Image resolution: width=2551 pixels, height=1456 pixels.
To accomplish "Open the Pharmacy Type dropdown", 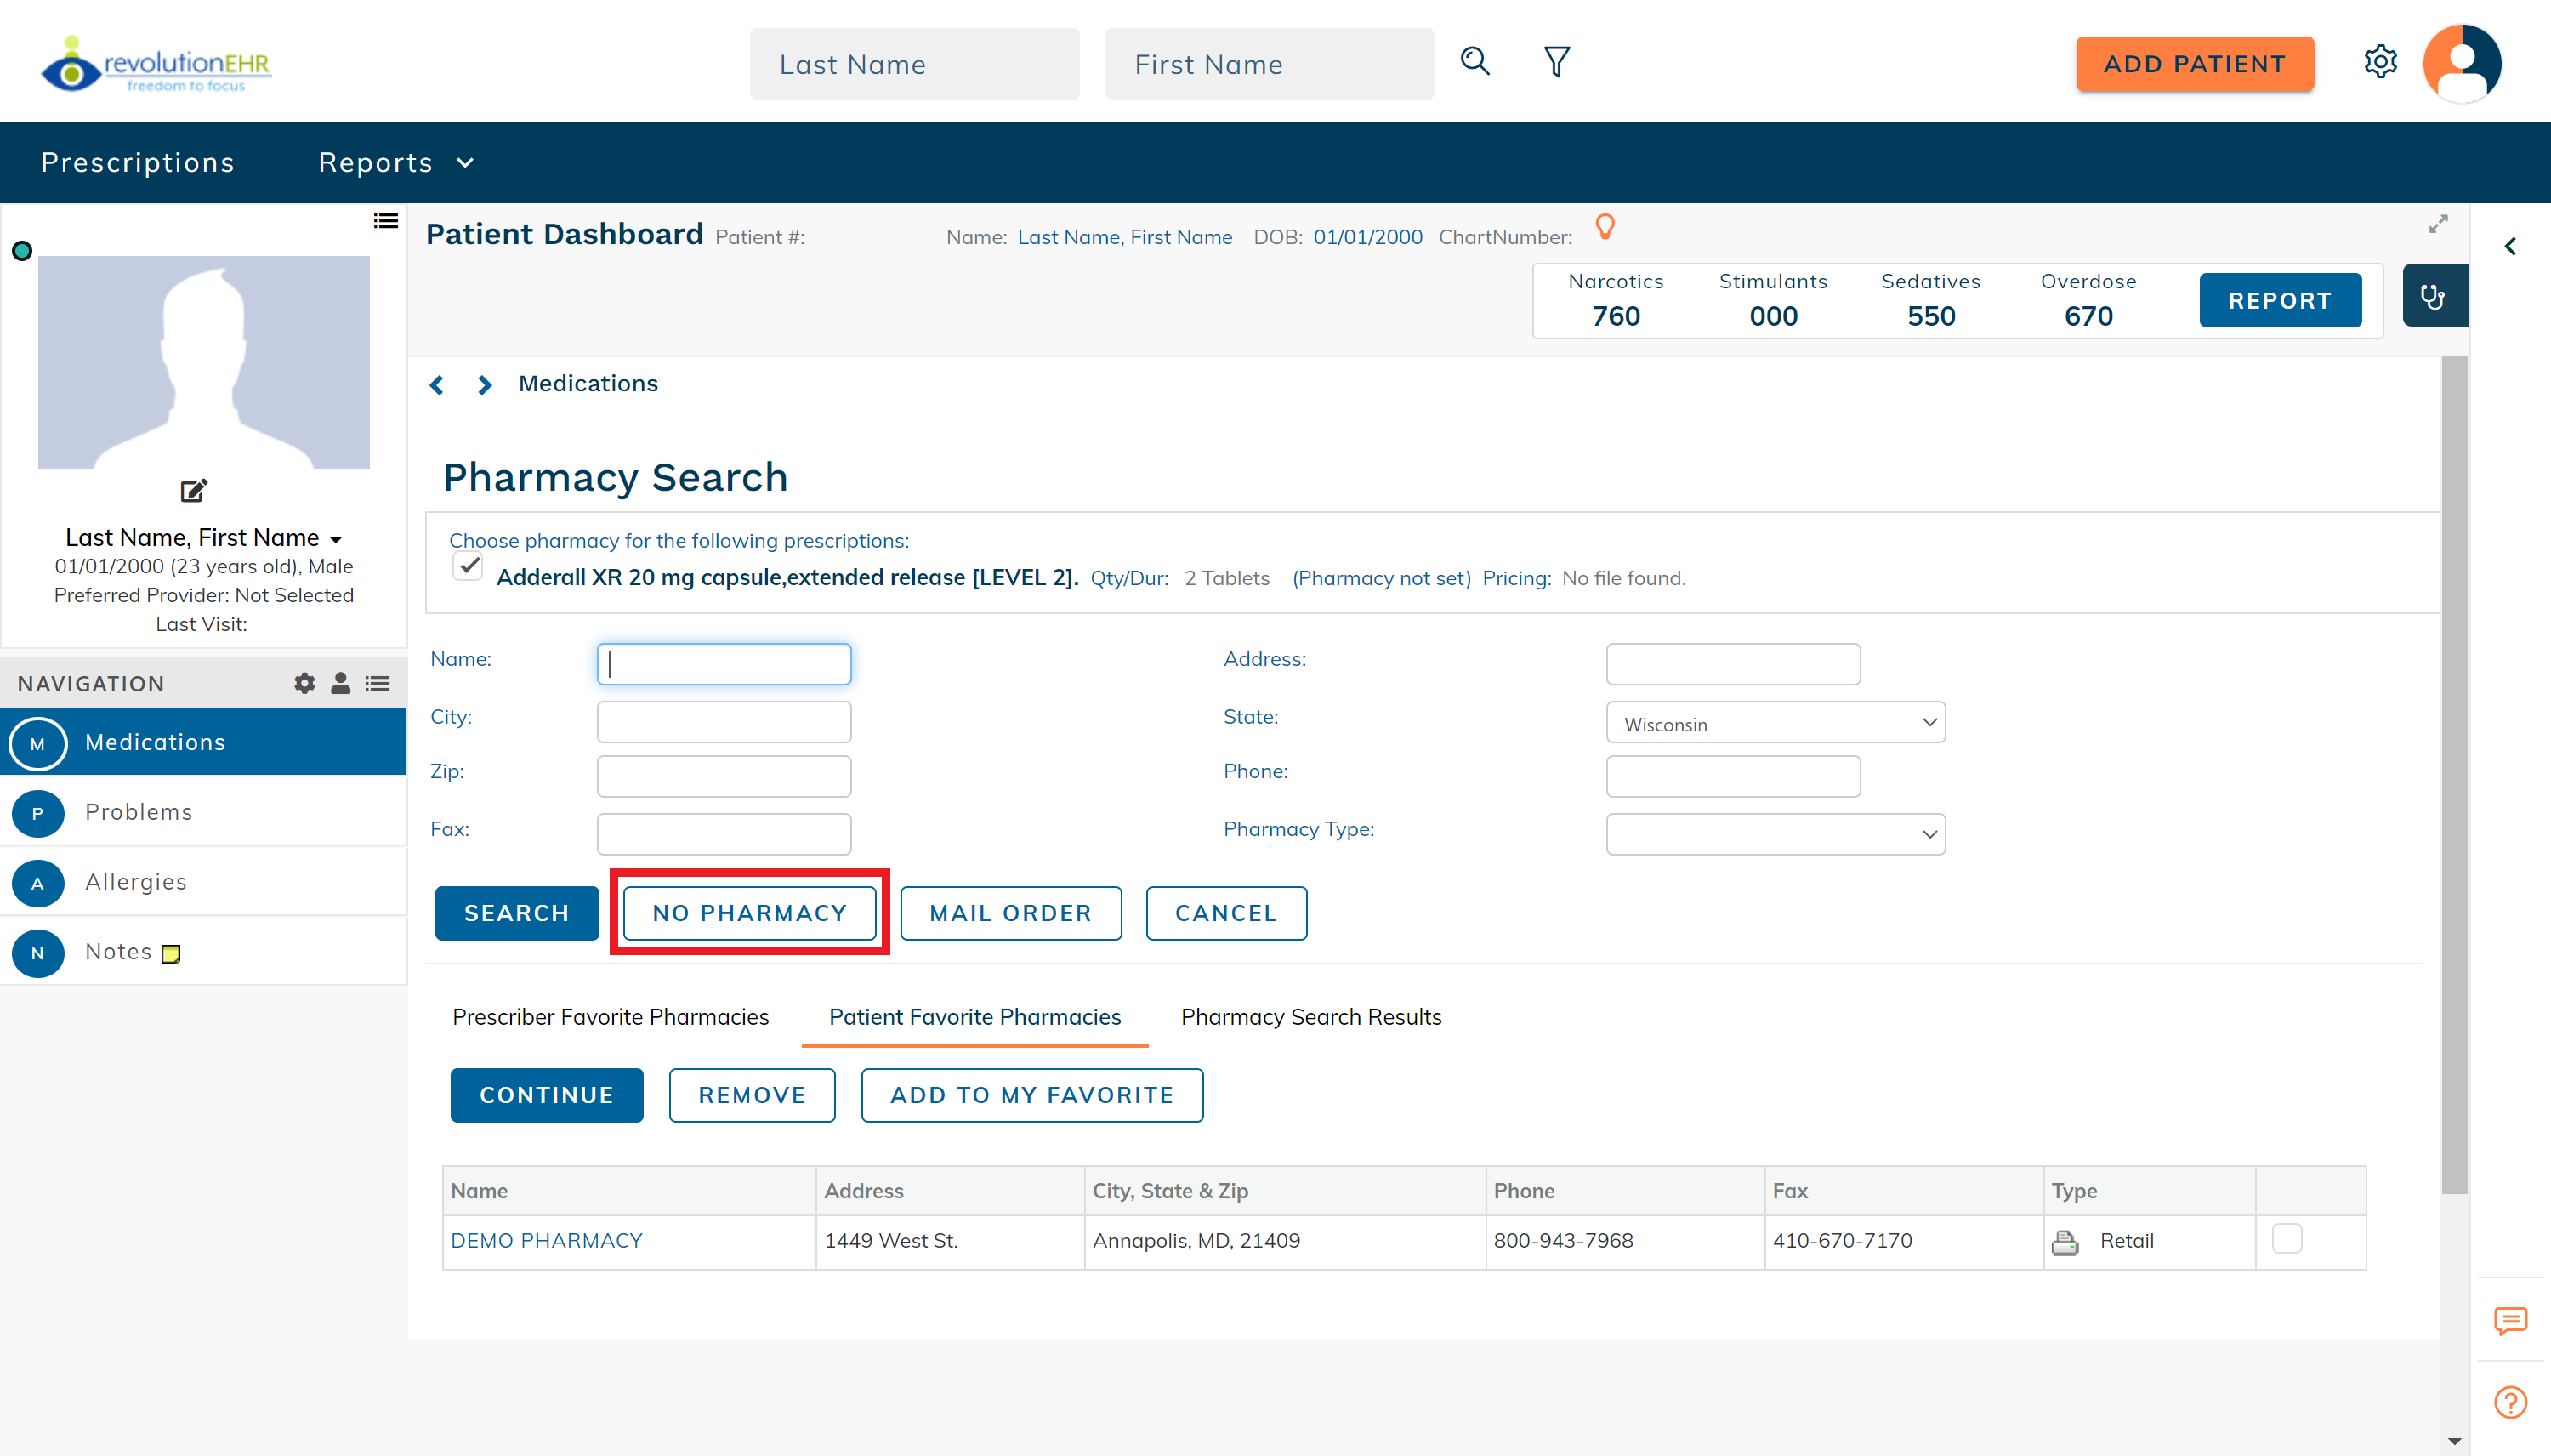I will [1775, 834].
